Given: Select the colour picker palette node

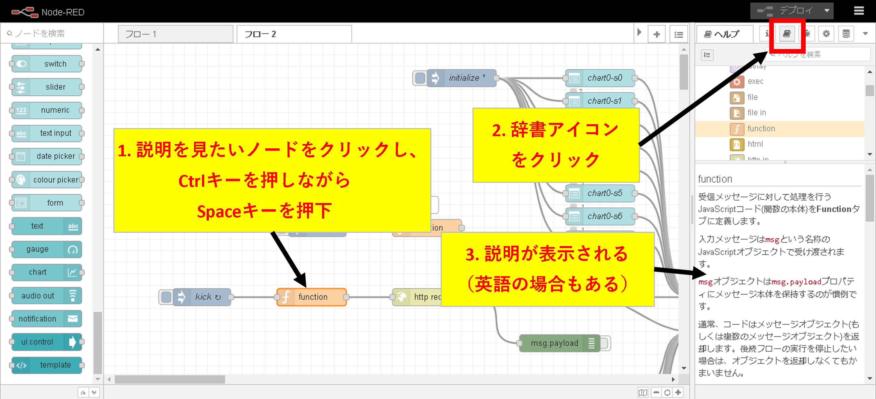Looking at the screenshot, I should 47,180.
